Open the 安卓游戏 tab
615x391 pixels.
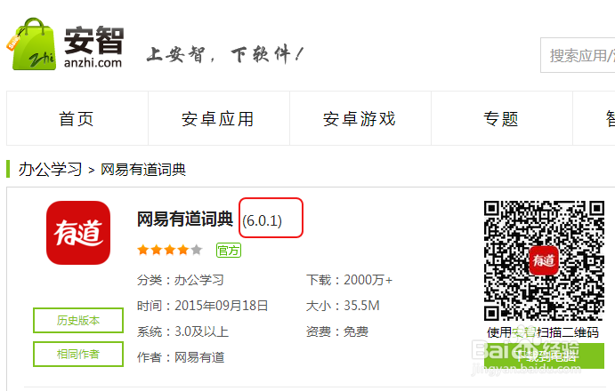[360, 118]
